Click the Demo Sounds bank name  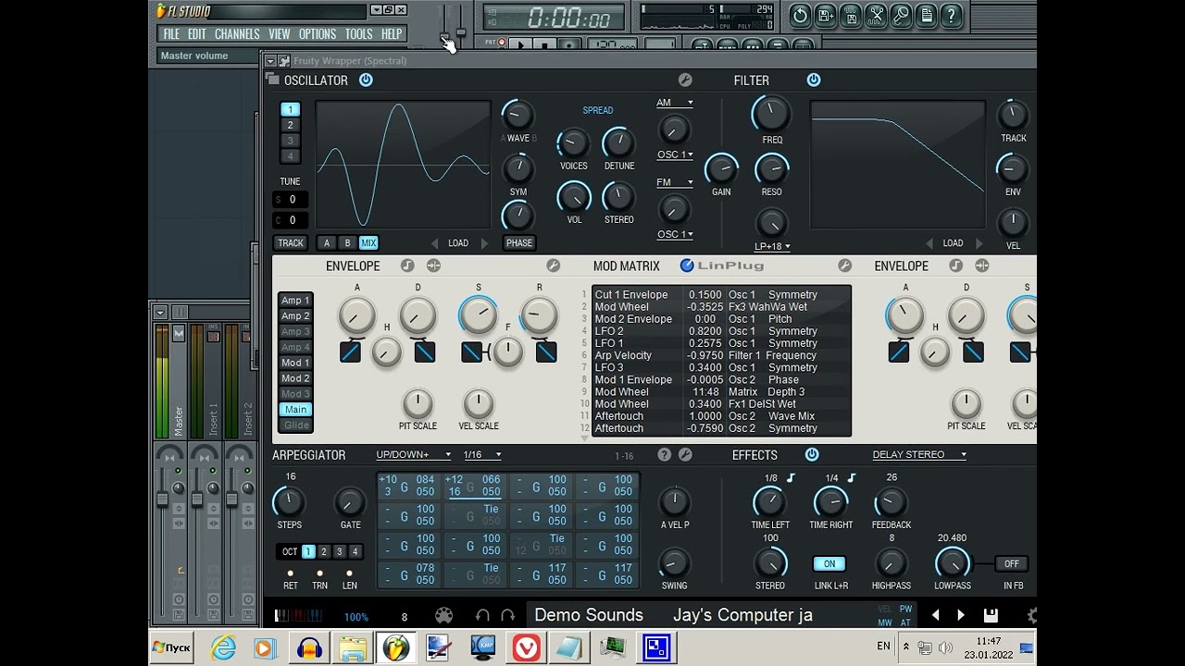[589, 615]
